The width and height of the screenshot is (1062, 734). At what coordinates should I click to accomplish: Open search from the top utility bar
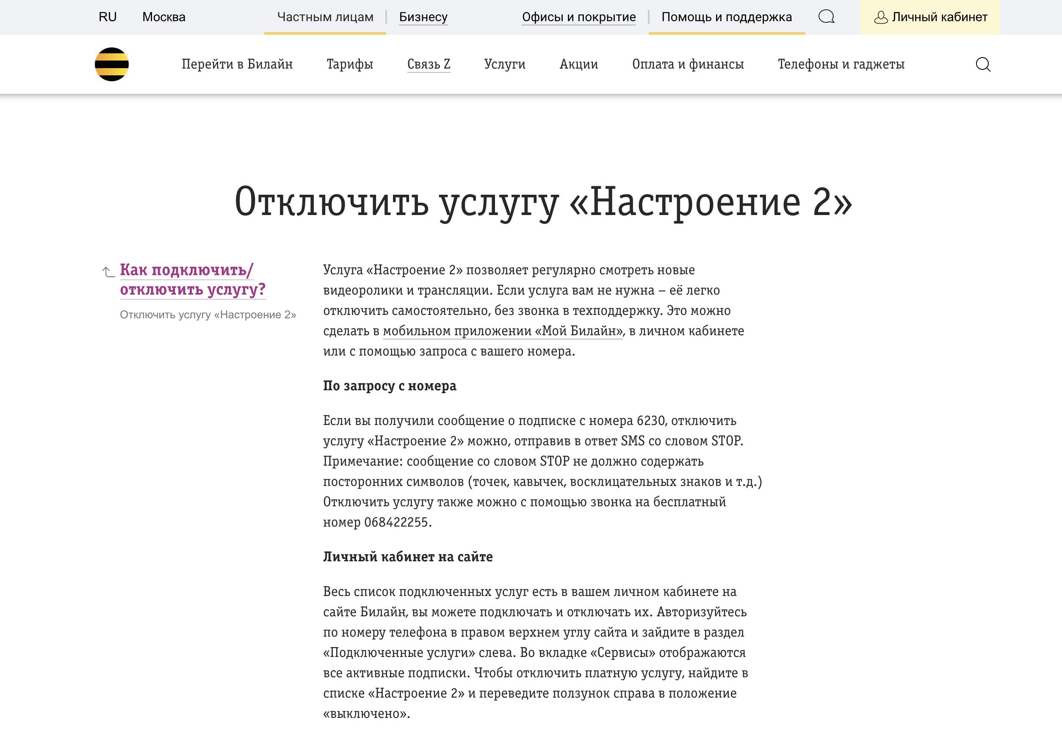coord(827,17)
